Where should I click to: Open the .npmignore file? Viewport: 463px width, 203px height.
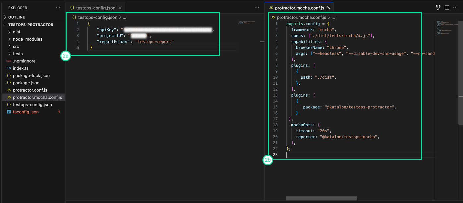coord(24,61)
